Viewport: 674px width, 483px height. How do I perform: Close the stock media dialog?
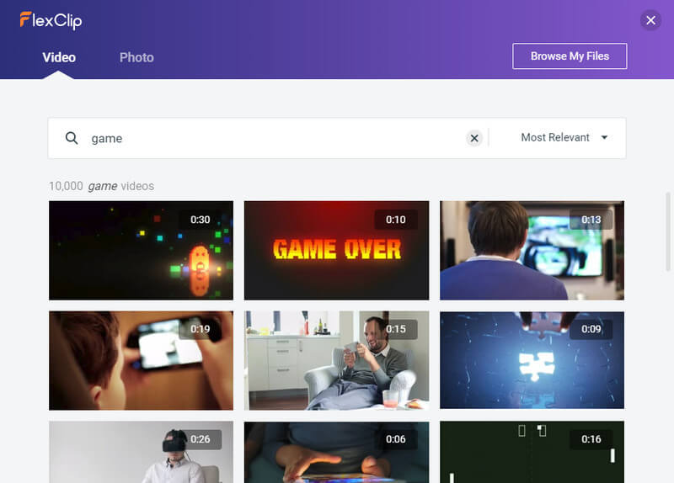pos(650,19)
